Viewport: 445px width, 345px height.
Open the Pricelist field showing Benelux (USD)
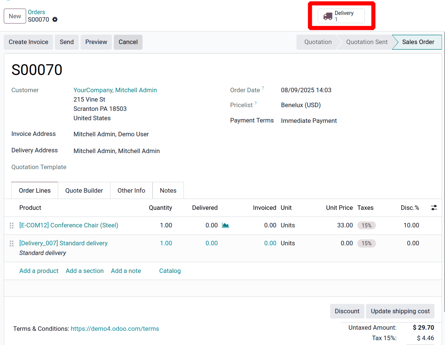301,105
